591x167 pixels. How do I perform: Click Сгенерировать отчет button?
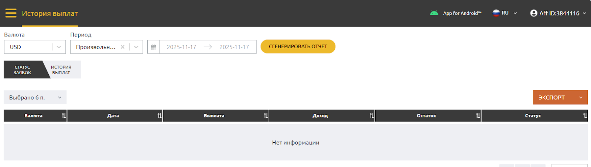click(298, 46)
